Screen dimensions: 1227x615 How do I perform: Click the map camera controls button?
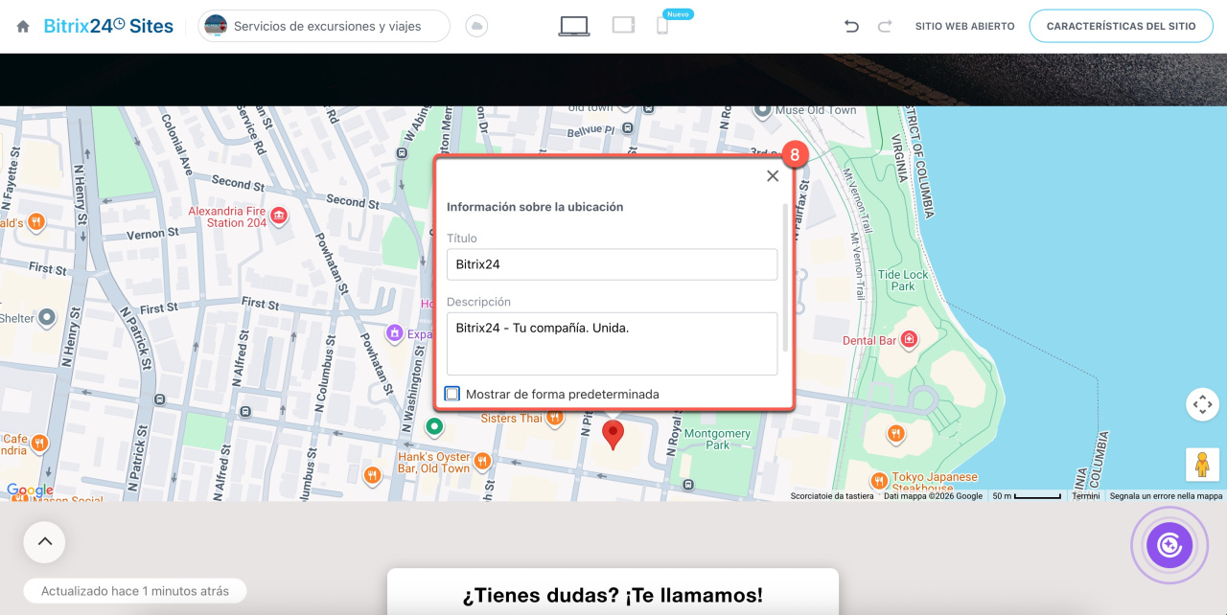(1202, 404)
